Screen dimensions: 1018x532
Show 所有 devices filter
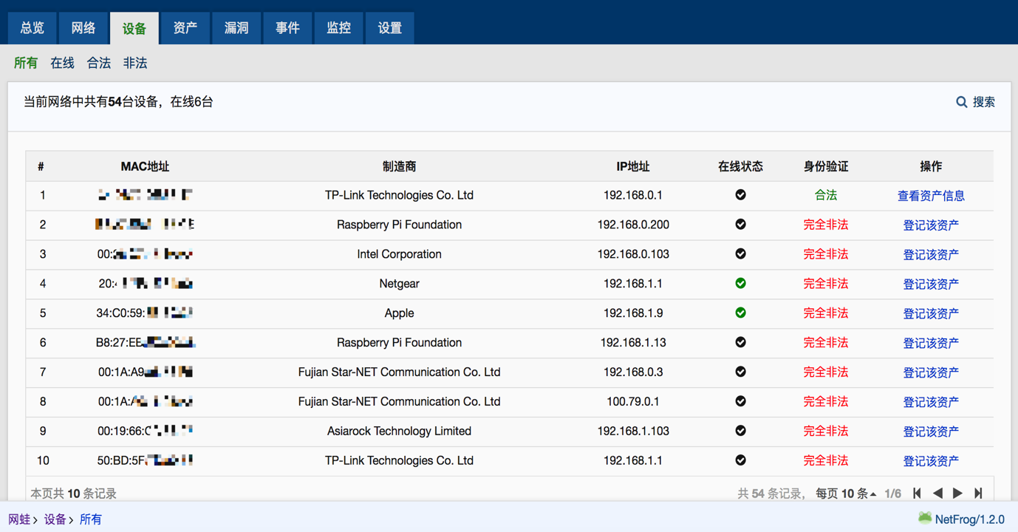26,64
